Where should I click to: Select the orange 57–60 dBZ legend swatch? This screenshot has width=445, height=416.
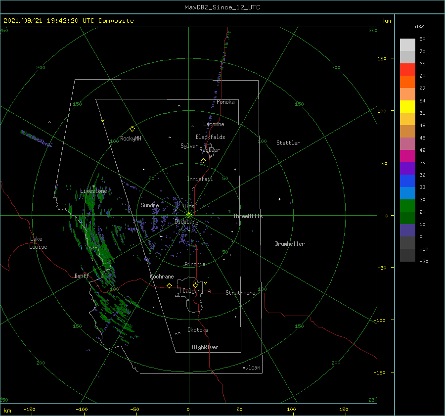pyautogui.click(x=407, y=82)
